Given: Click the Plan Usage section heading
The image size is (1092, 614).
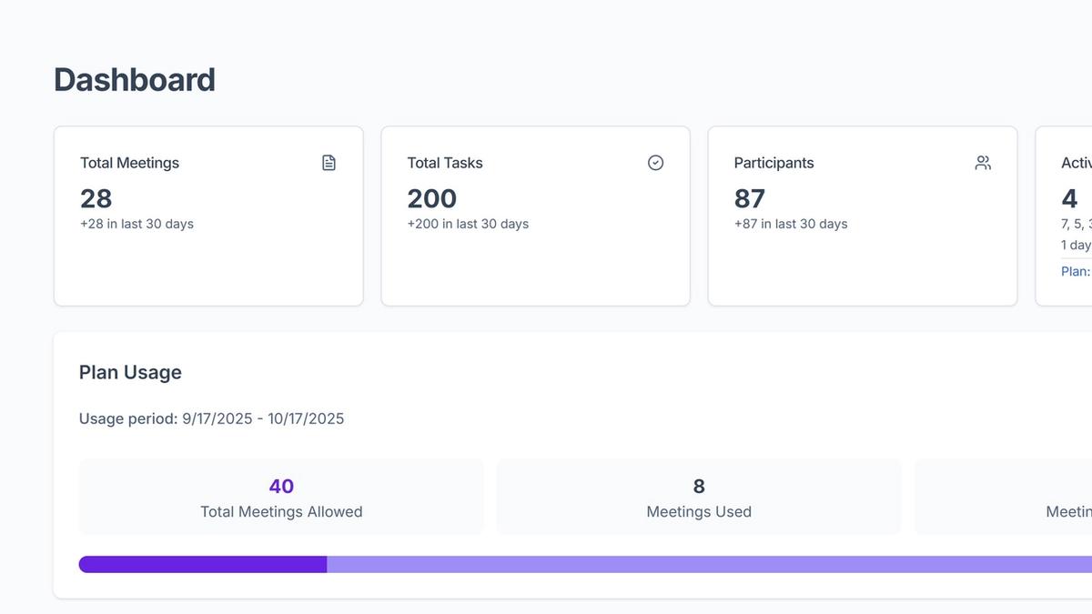Looking at the screenshot, I should [130, 372].
